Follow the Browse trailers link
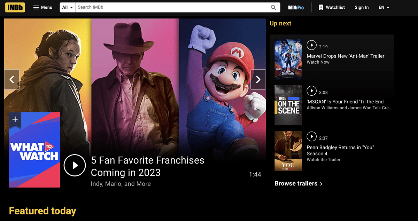Screen dimensions: 418x221 click(x=299, y=183)
